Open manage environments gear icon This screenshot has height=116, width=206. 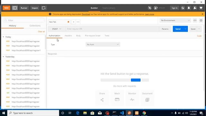pos(201,20)
